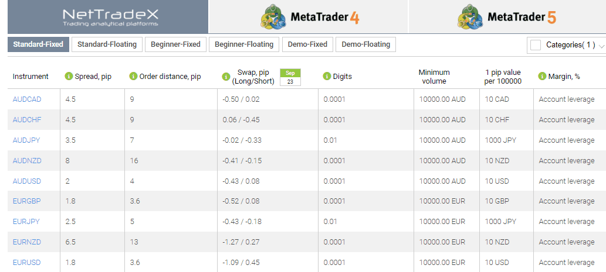Click the info icon next to Digits
This screenshot has height=272, width=606.
pos(327,76)
